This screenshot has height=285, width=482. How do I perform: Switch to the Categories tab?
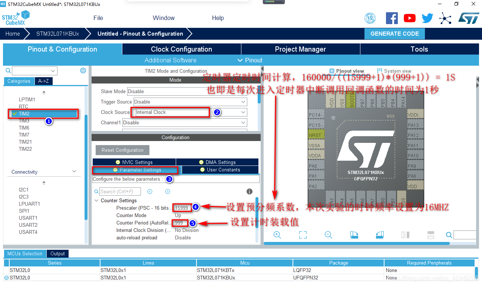pos(19,81)
